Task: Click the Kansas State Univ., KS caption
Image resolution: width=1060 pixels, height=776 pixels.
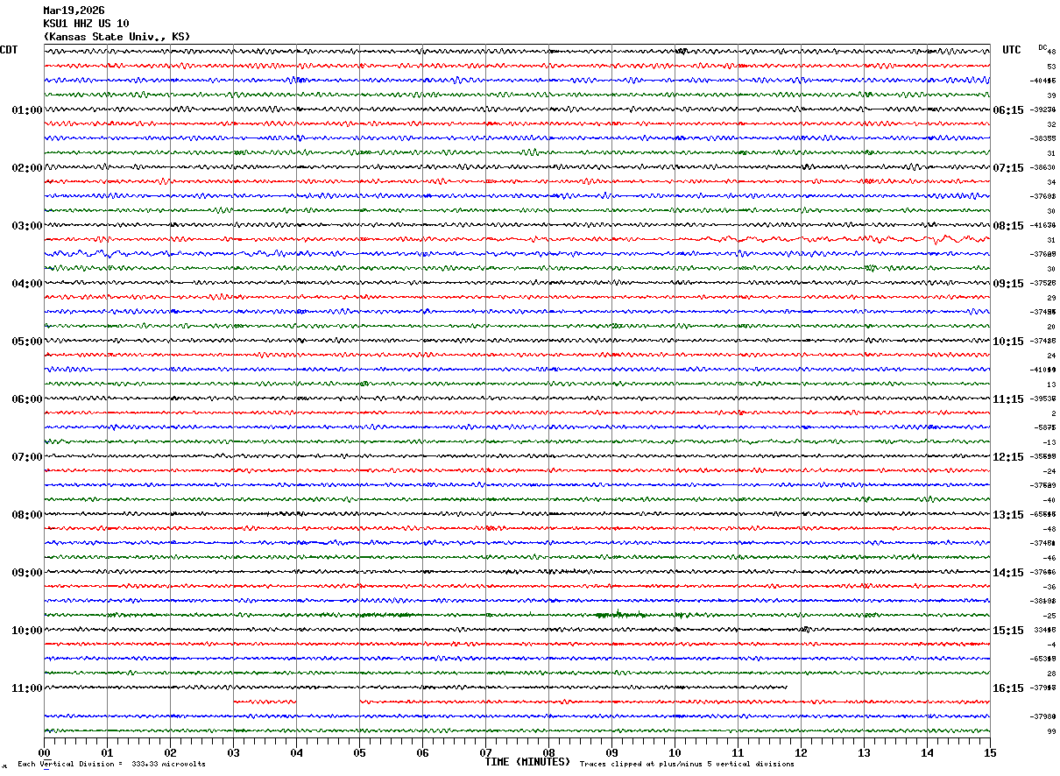Action: (x=117, y=37)
